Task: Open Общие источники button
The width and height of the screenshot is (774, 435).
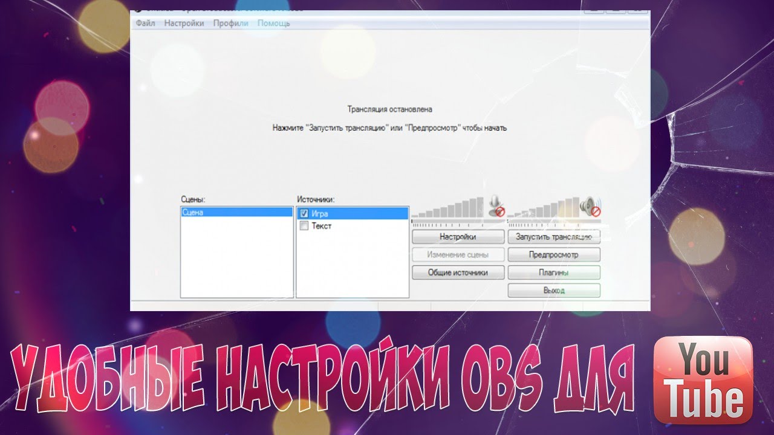Action: coord(458,272)
